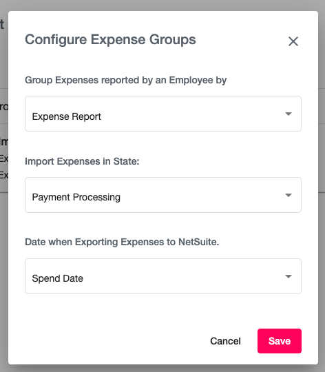This screenshot has width=325, height=372.
Task: Open the Spend Date export dropdown
Action: (x=163, y=276)
